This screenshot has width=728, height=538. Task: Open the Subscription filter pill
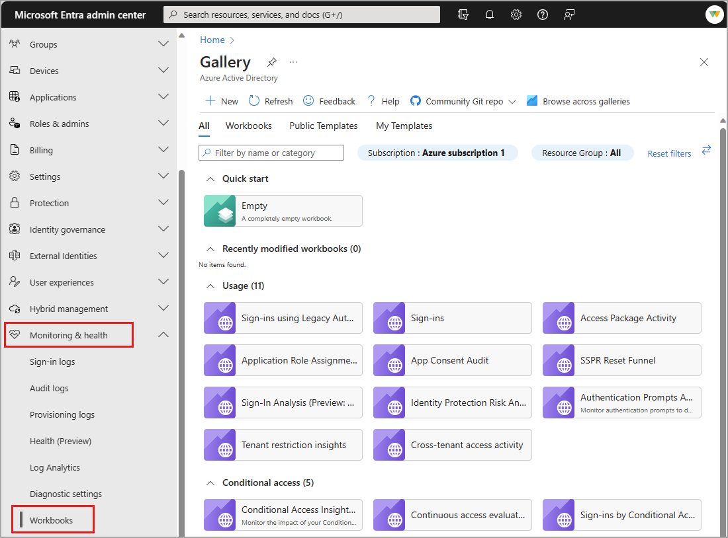[437, 153]
